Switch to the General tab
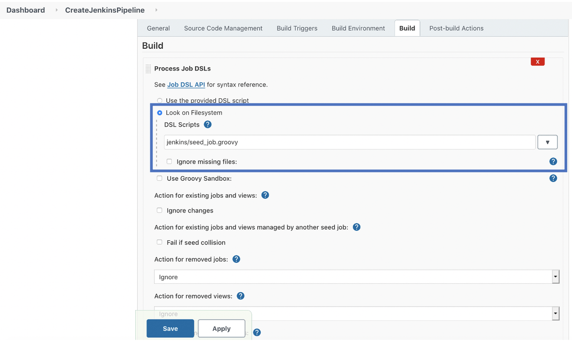The image size is (572, 341). click(158, 28)
